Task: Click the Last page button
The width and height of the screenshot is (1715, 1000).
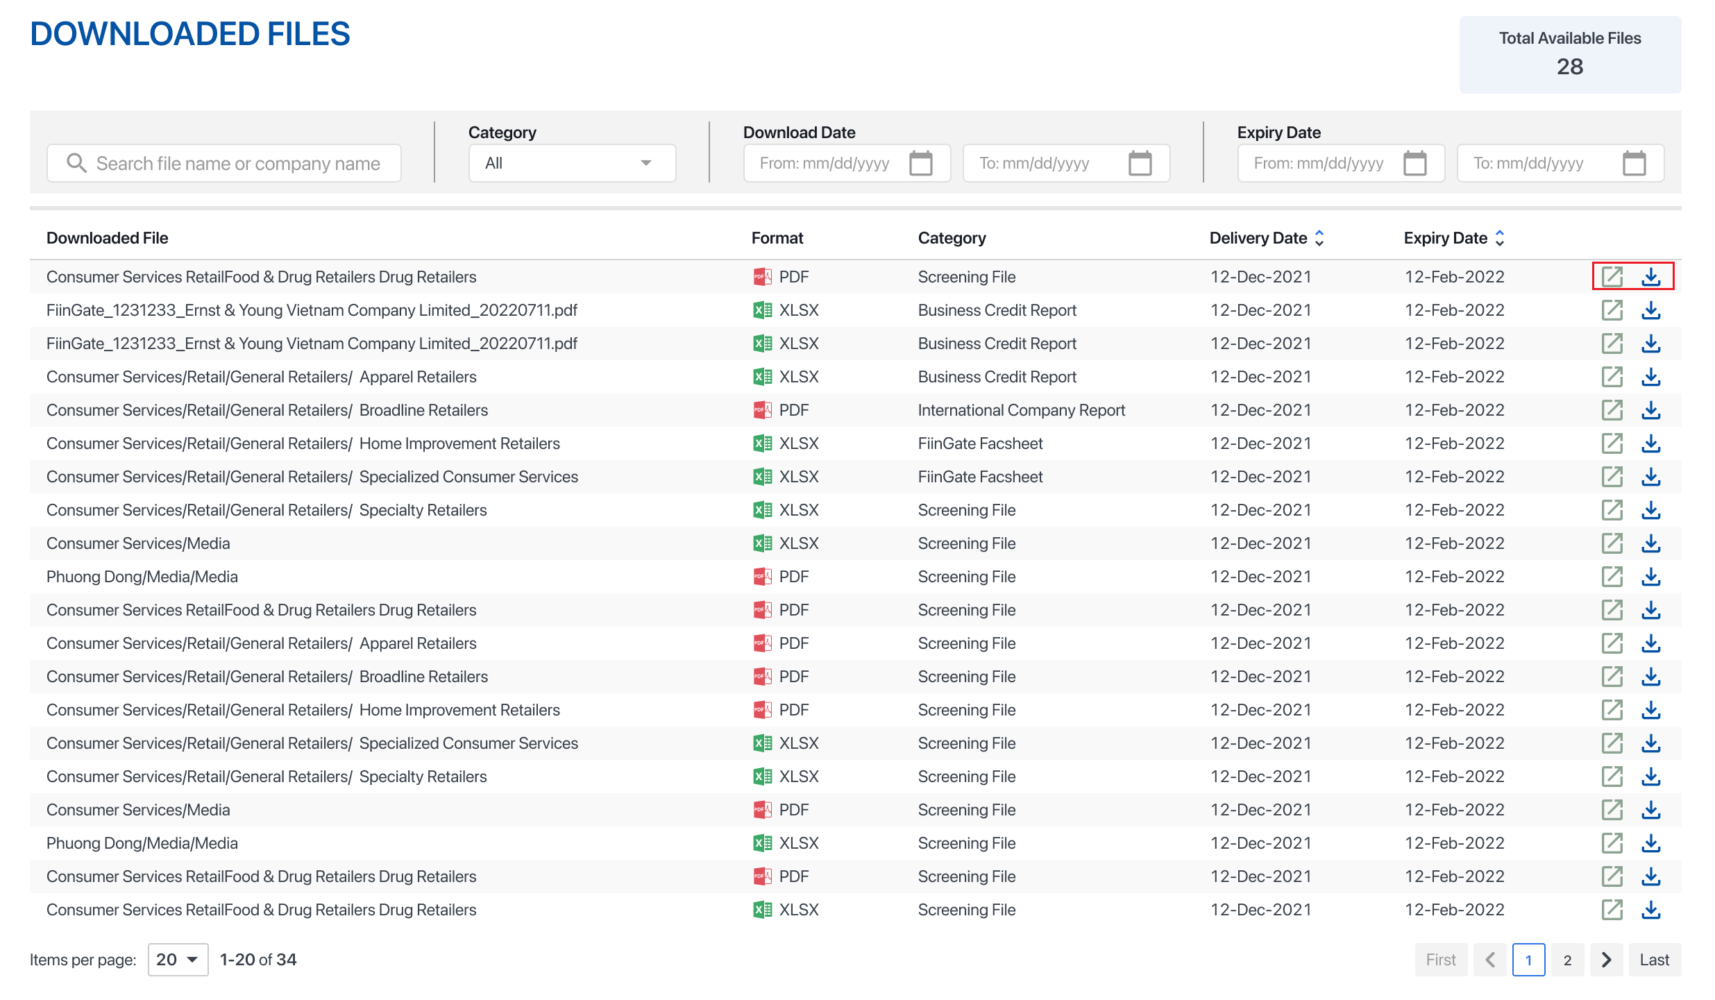Action: (x=1654, y=960)
